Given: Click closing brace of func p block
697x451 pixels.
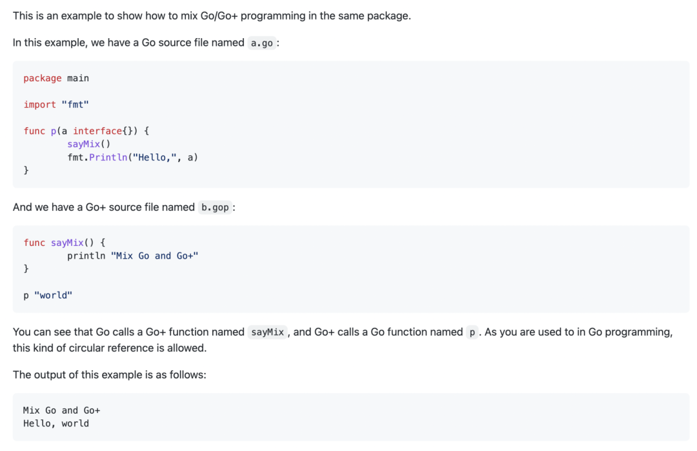Looking at the screenshot, I should click(x=26, y=170).
